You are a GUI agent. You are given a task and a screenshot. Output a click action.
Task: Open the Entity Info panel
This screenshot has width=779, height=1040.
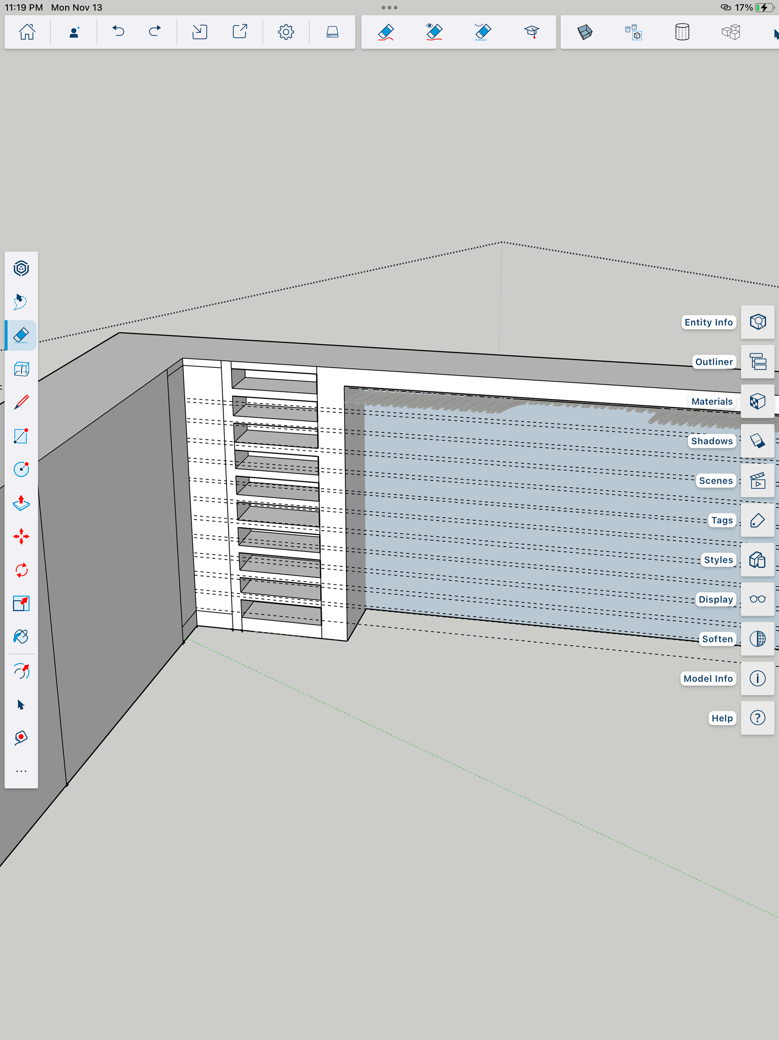point(757,322)
